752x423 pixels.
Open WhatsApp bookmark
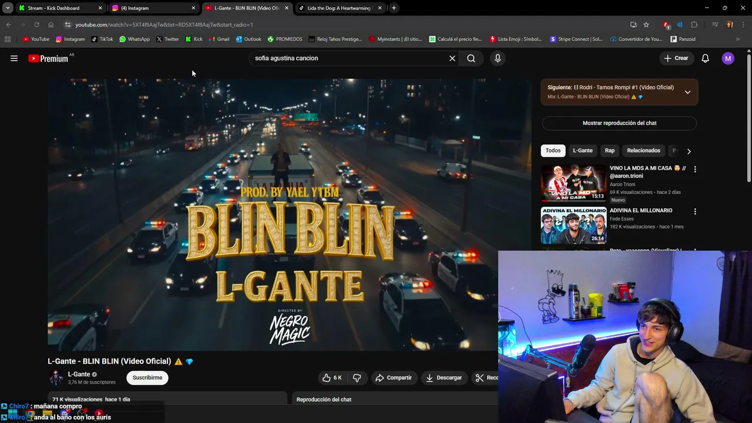tap(134, 39)
